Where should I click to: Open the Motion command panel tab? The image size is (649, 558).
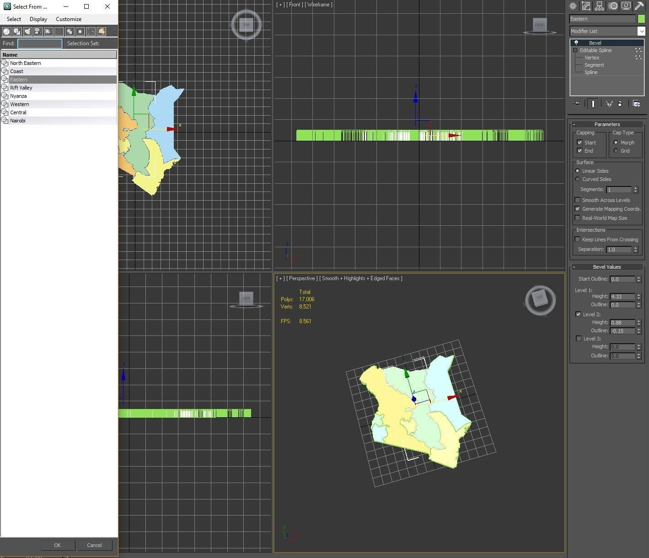point(613,6)
